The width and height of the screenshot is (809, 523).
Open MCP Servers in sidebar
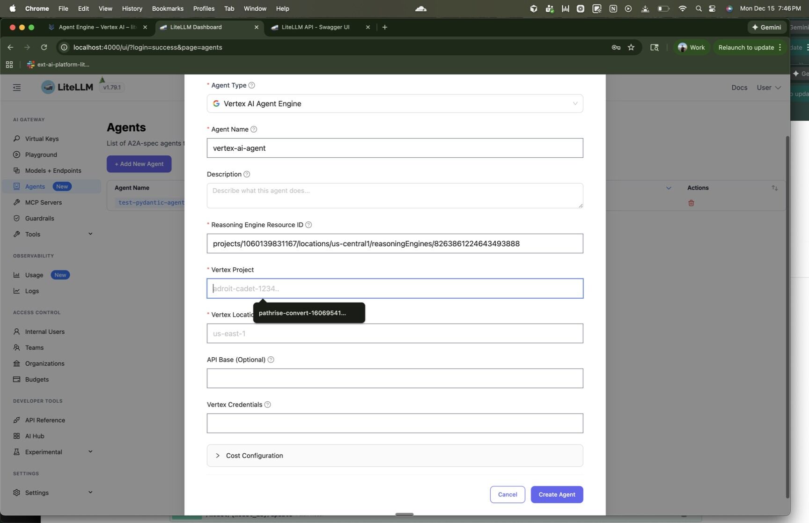(44, 202)
